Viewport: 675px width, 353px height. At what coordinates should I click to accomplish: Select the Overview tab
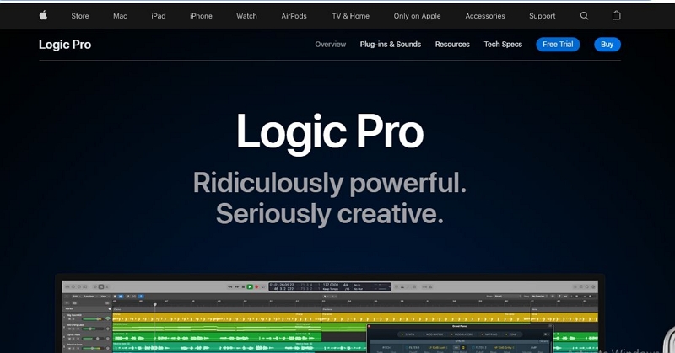coord(330,45)
